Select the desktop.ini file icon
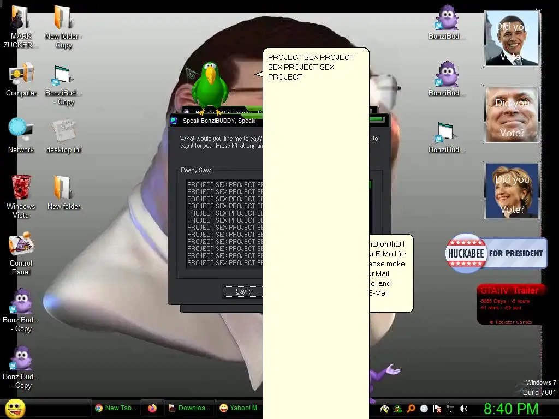The width and height of the screenshot is (559, 419). 63,136
